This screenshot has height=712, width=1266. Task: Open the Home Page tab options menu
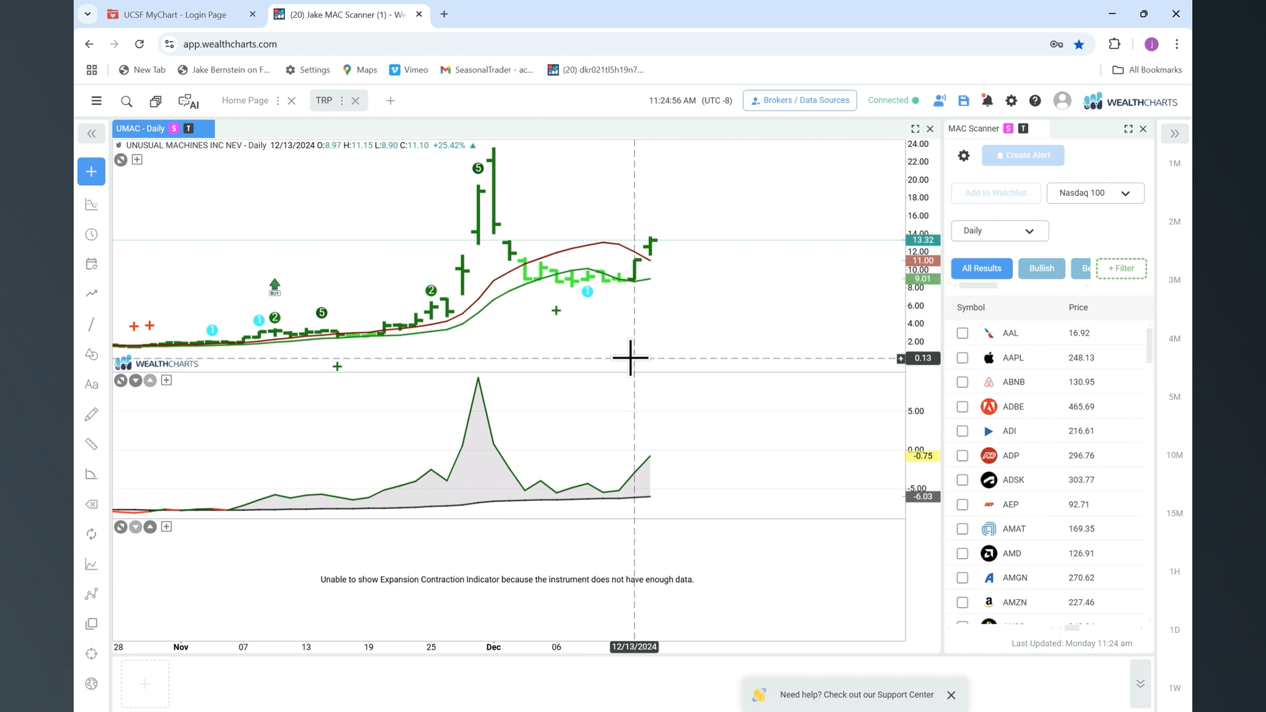pyautogui.click(x=278, y=101)
